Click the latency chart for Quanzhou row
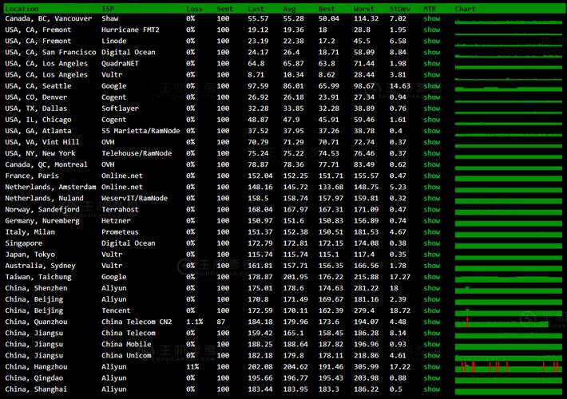The width and height of the screenshot is (567, 399). point(509,322)
